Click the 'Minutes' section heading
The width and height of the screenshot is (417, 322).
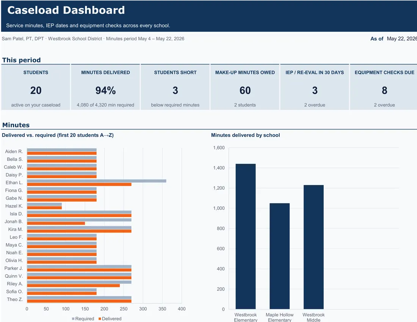pos(16,125)
